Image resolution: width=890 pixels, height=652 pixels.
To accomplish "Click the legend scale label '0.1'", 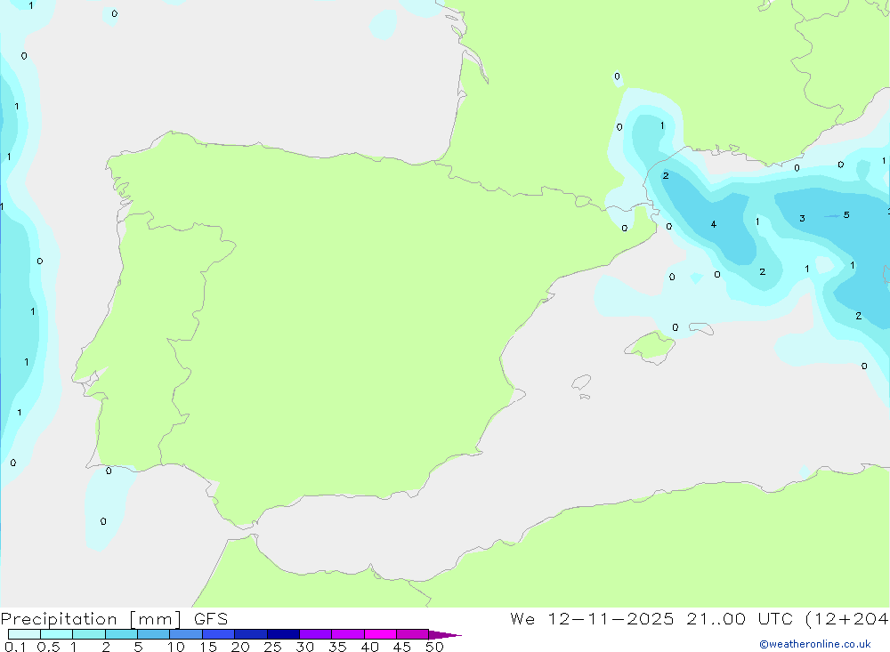I will click(15, 647).
